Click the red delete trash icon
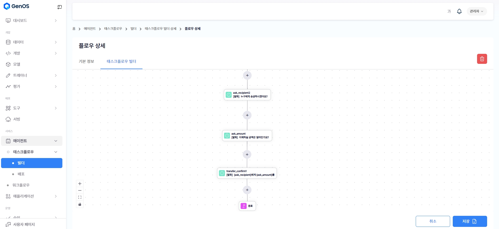This screenshot has height=229, width=499. (482, 59)
